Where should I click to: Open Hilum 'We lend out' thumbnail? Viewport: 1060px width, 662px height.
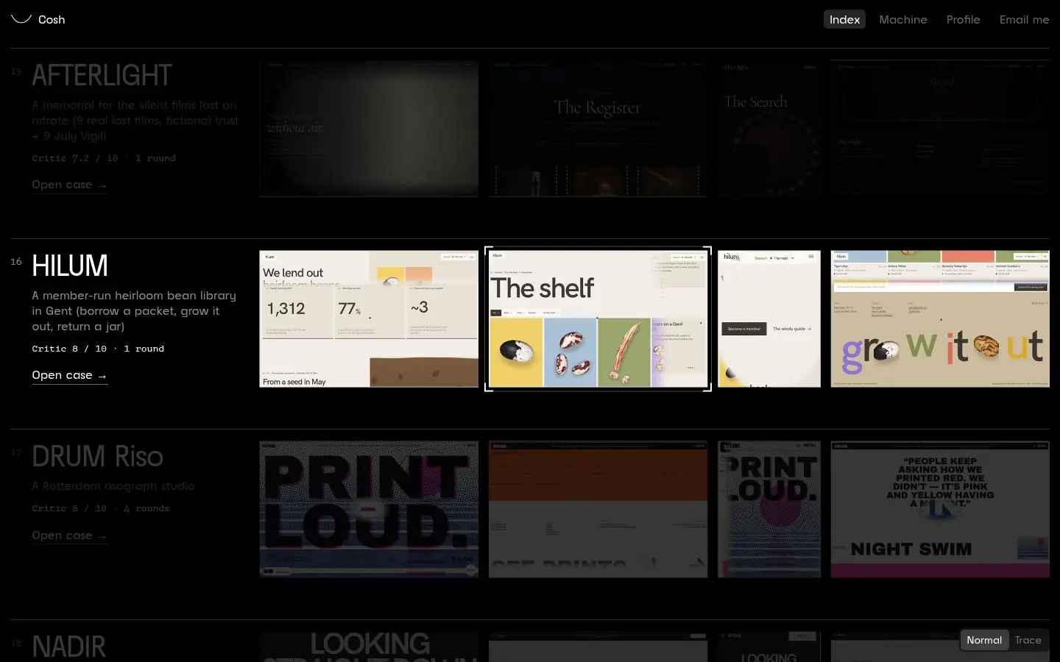point(369,319)
